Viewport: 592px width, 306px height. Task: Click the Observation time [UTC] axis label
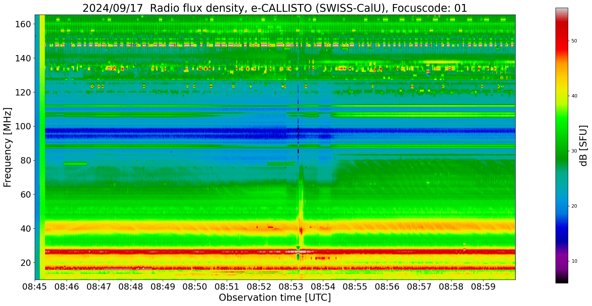(x=275, y=298)
